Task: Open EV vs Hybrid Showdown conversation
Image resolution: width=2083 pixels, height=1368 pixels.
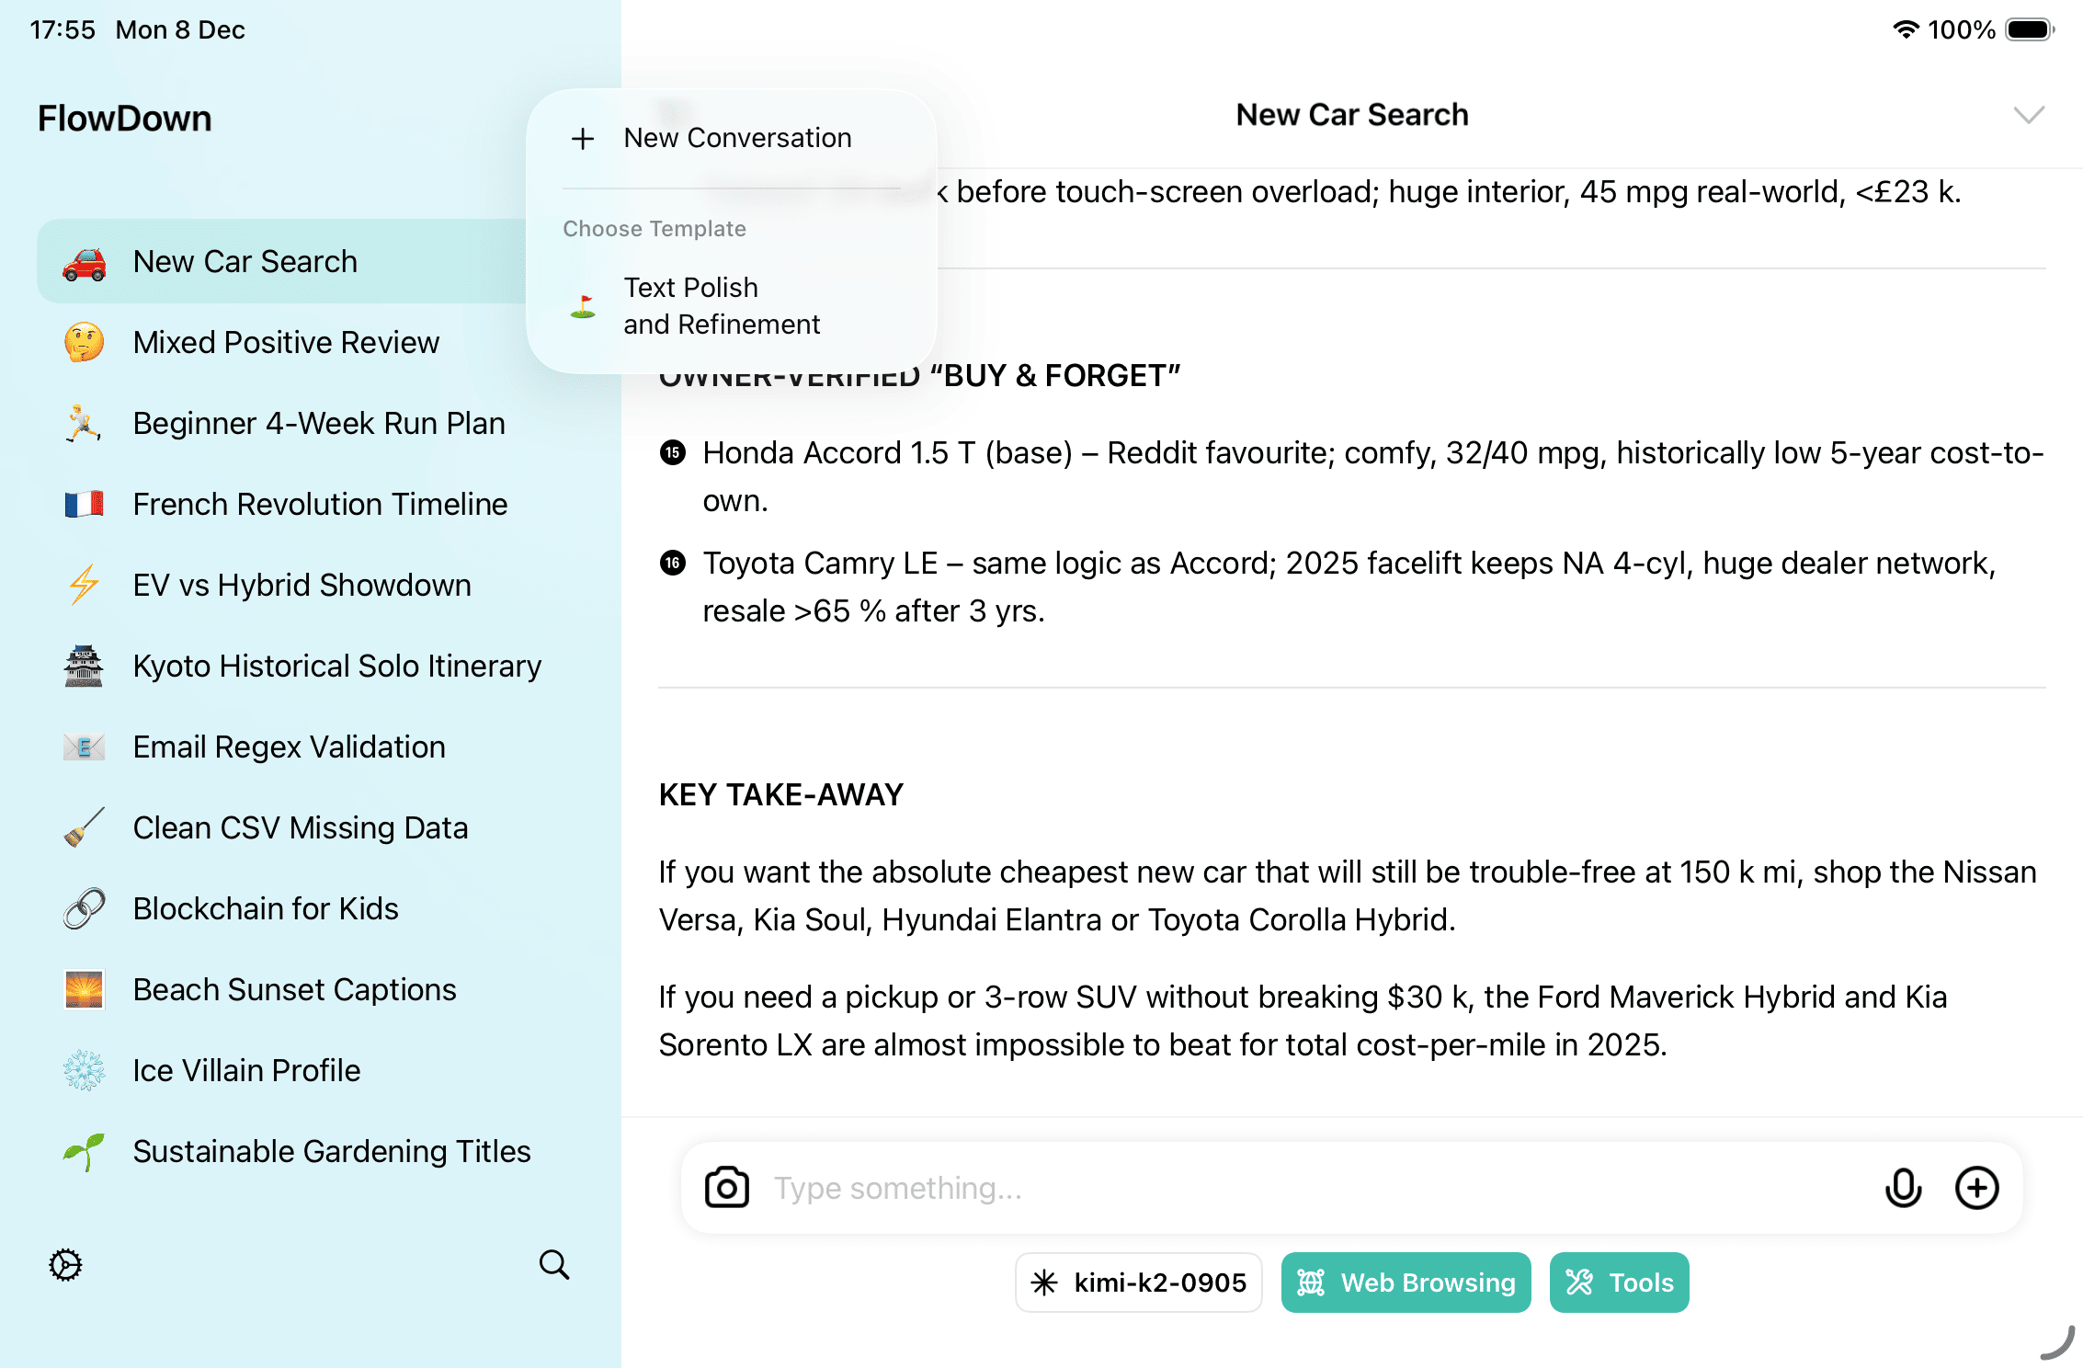Action: tap(302, 586)
